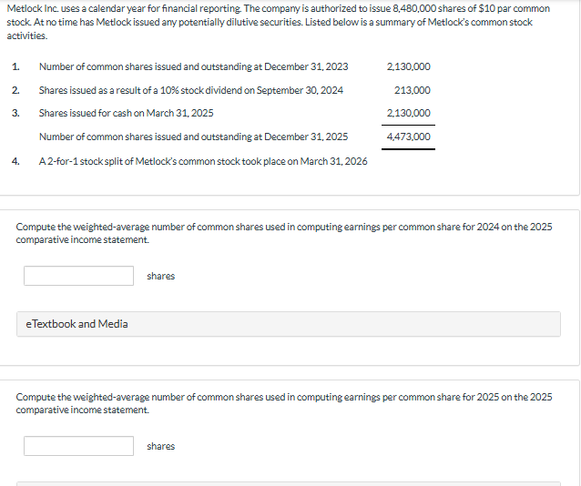The height and width of the screenshot is (486, 581).
Task: Click the question text about 2025 earnings per share
Action: pos(284,403)
